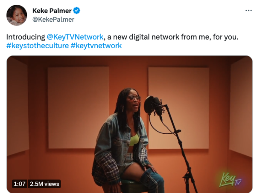Click the blue verified checkmark badge

pos(76,11)
